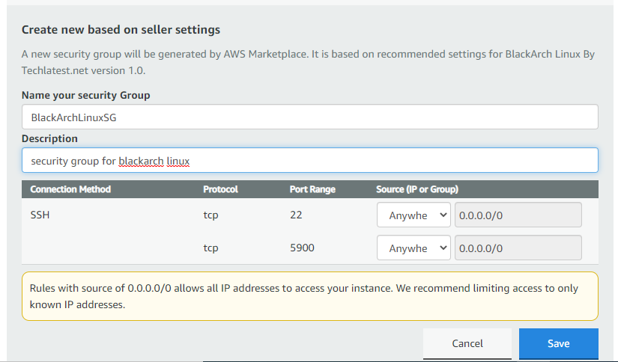The width and height of the screenshot is (618, 362).
Task: Click the Cancel button
Action: (x=467, y=343)
